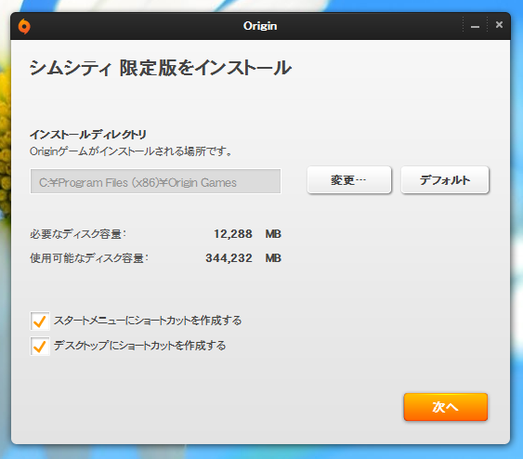Close the Origin installer window
This screenshot has width=523, height=459.
(499, 25)
